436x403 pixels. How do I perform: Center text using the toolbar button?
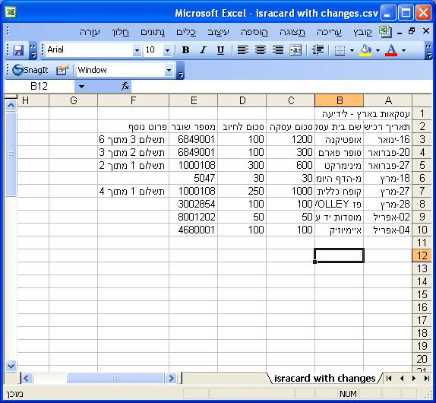click(x=261, y=50)
